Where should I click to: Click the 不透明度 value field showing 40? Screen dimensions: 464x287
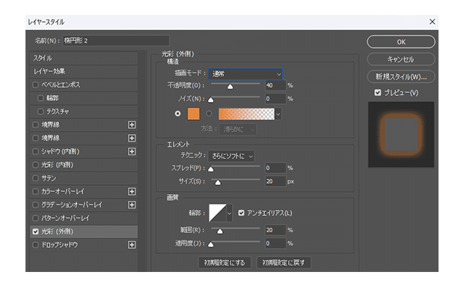point(275,85)
